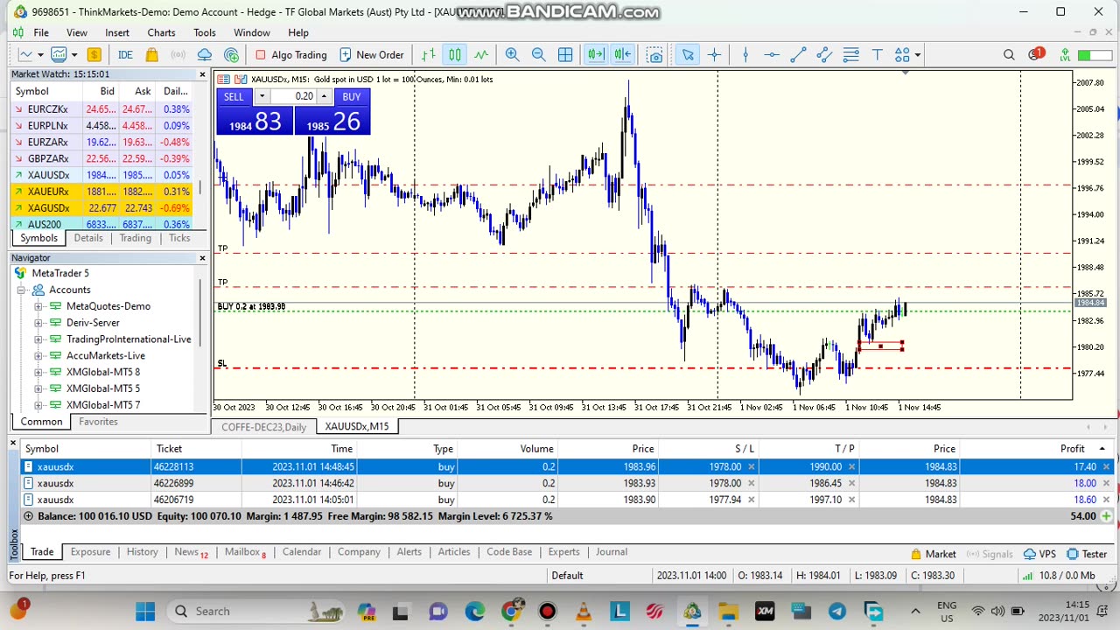Edit the 0.20 lot volume field
Screen dimensions: 1120x630
pyautogui.click(x=293, y=96)
